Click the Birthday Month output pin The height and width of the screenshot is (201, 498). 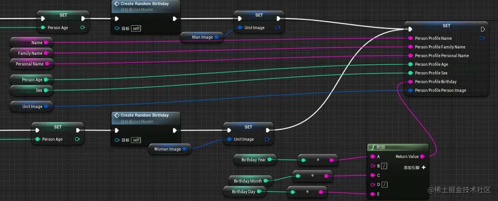point(266,181)
